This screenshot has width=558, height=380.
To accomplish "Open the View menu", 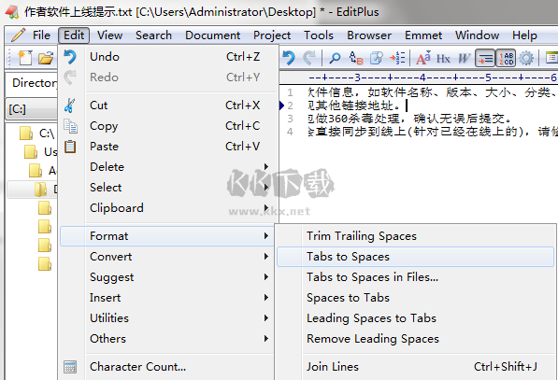I will click(x=110, y=35).
